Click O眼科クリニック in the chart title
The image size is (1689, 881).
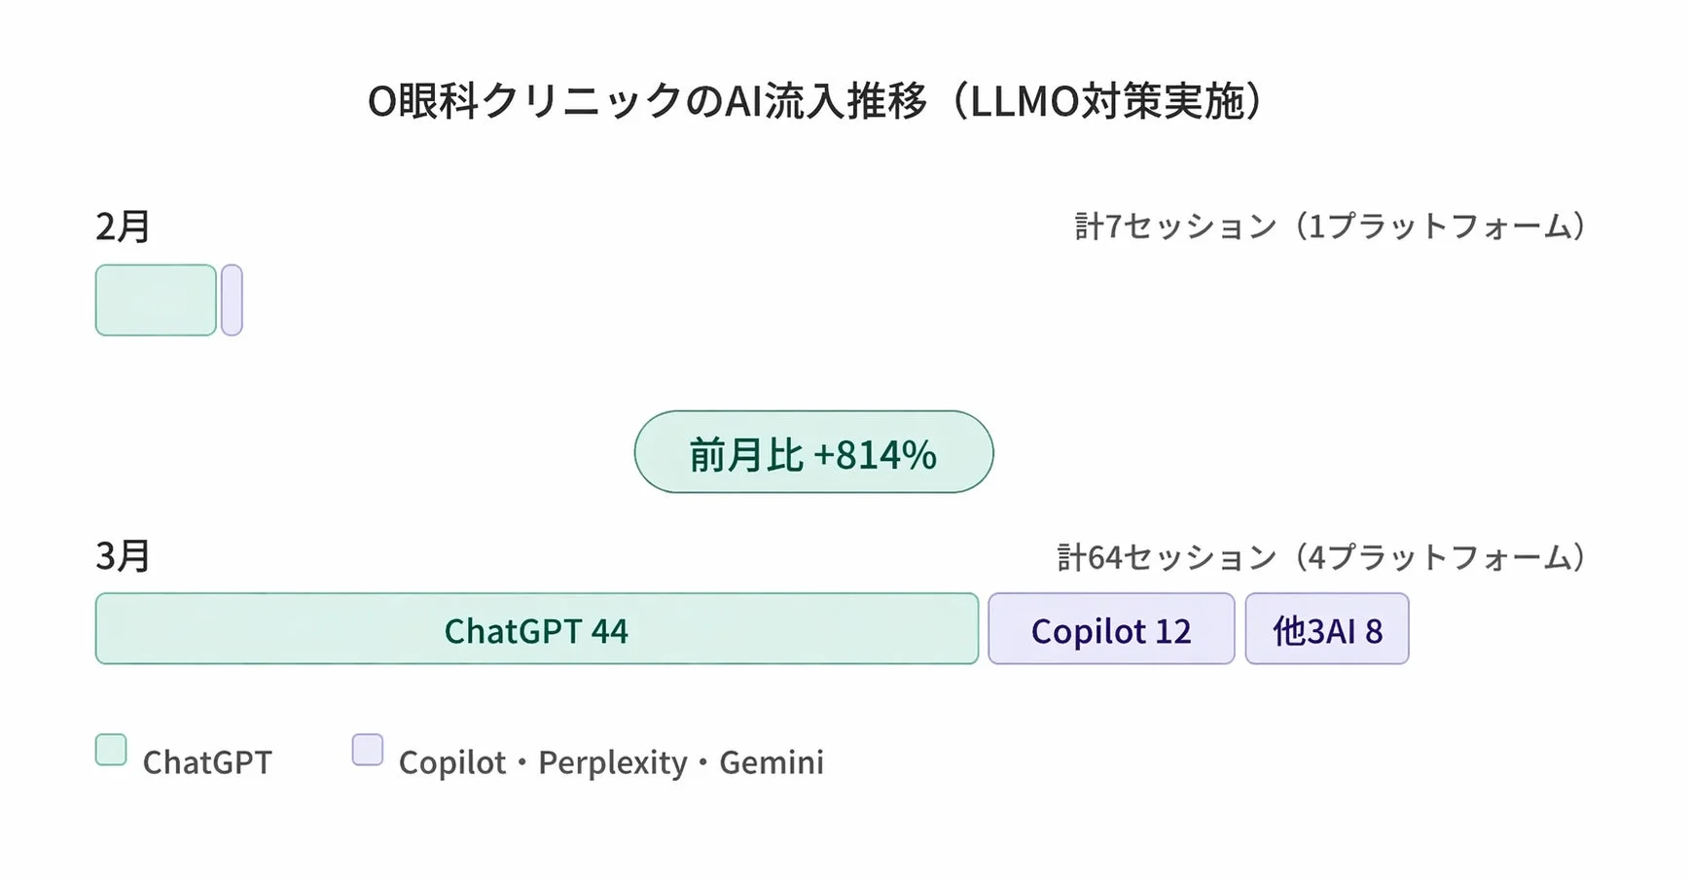click(x=525, y=101)
